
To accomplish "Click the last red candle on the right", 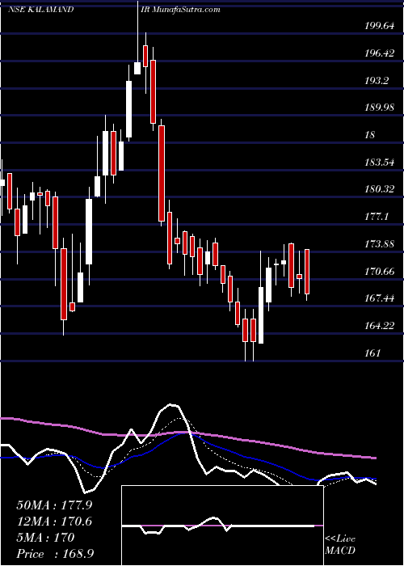I will [307, 272].
